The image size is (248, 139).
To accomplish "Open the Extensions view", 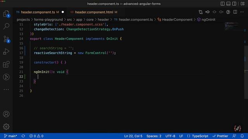I will coord(6,64).
